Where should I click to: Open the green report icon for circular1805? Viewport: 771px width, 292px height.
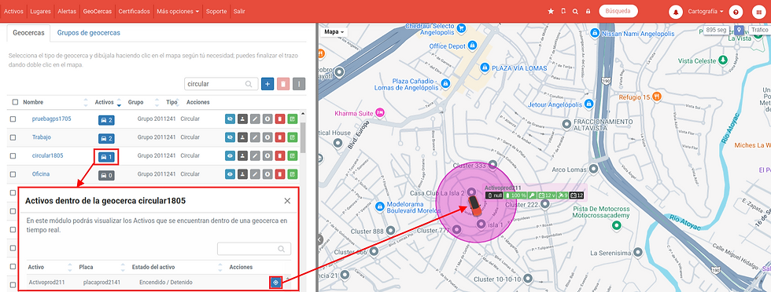coord(293,155)
